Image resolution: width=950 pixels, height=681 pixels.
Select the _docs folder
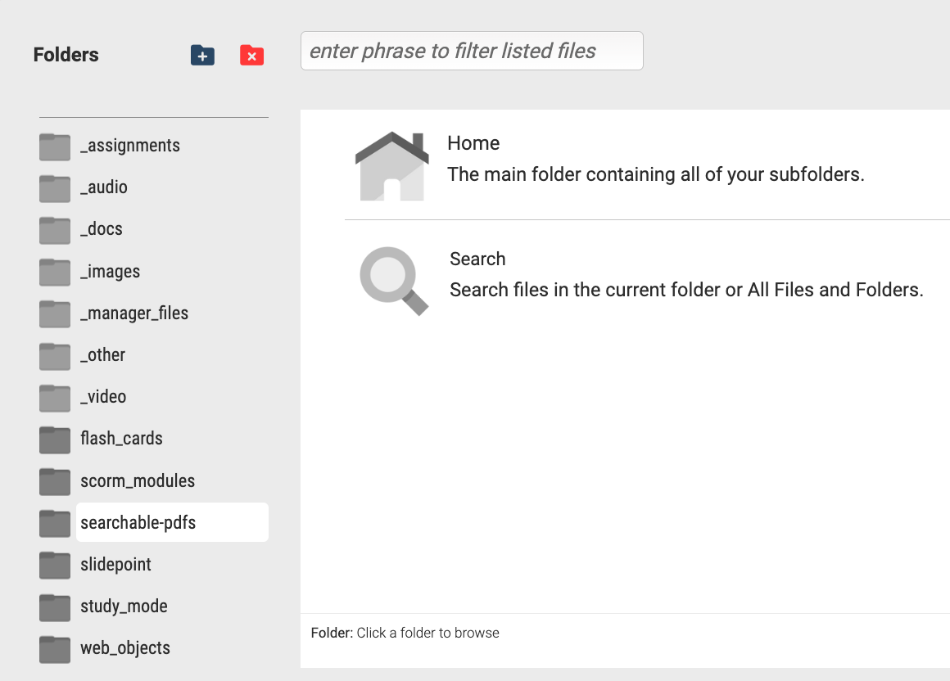click(102, 229)
